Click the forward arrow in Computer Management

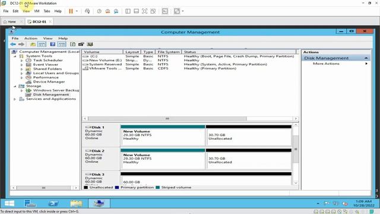21,44
